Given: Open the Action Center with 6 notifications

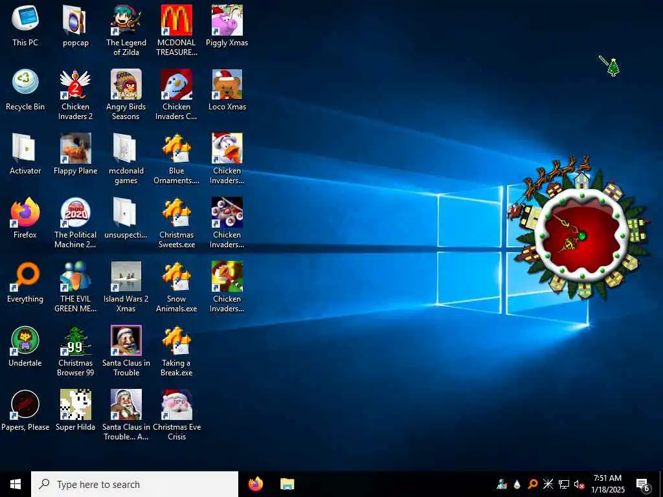Looking at the screenshot, I should (643, 484).
